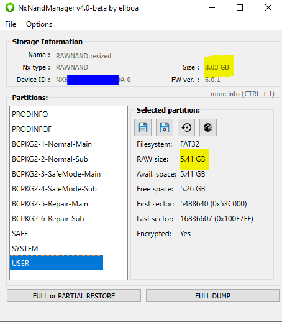Click FULL or PARTIAL RESTORE button

[x=74, y=296]
